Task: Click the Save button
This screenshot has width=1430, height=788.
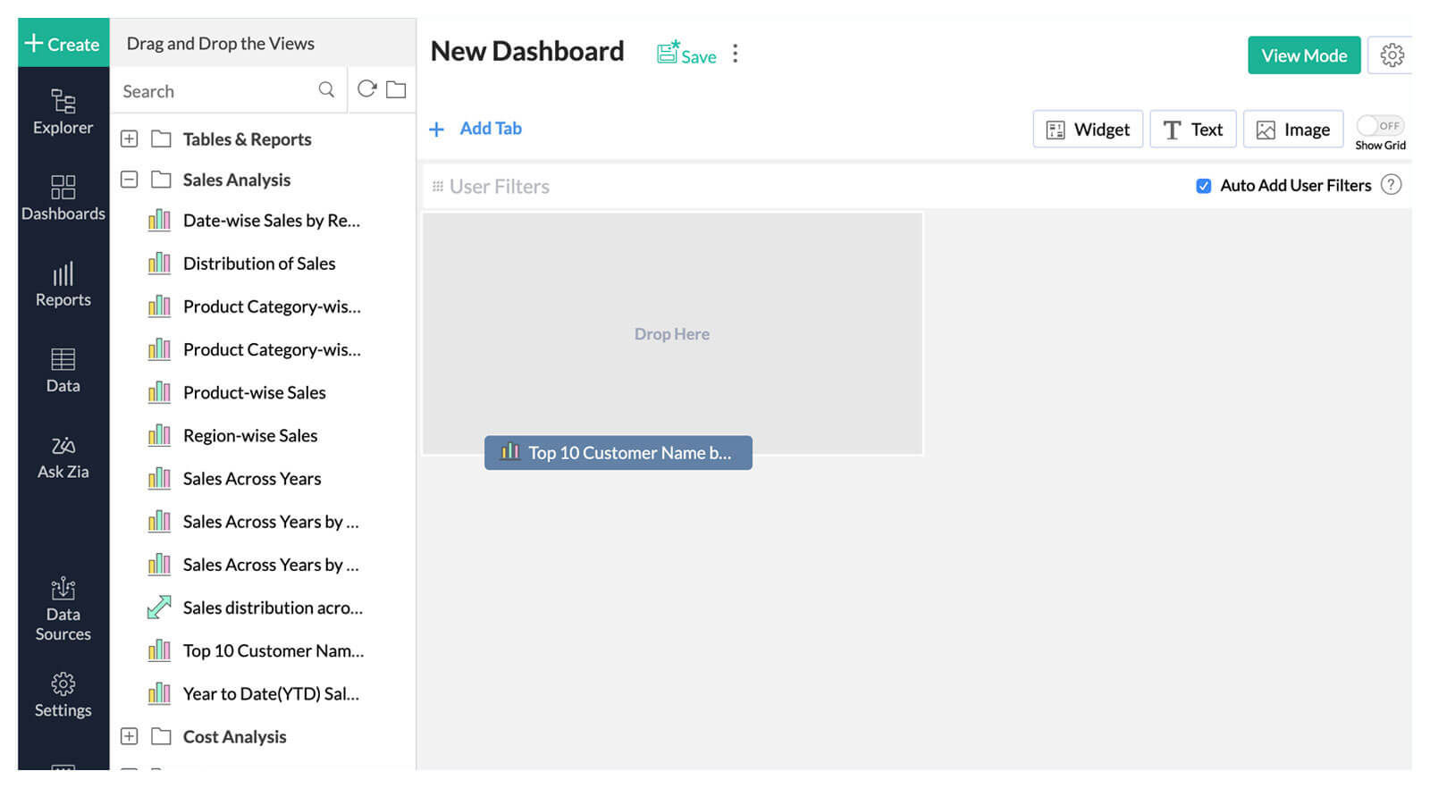Action: pos(686,54)
